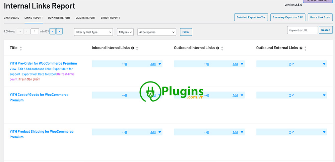Sort by Title column arrows
The width and height of the screenshot is (335, 162).
pyautogui.click(x=21, y=48)
